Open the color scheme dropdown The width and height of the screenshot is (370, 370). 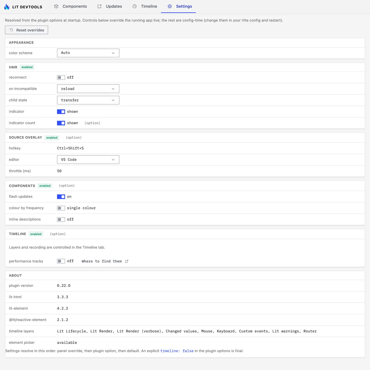88,53
